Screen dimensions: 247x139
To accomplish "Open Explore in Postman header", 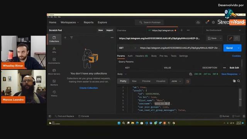I will pyautogui.click(x=102, y=22).
